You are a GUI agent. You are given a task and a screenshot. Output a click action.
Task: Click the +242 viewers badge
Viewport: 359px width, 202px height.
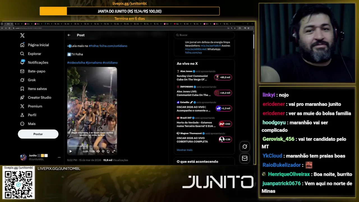click(225, 124)
